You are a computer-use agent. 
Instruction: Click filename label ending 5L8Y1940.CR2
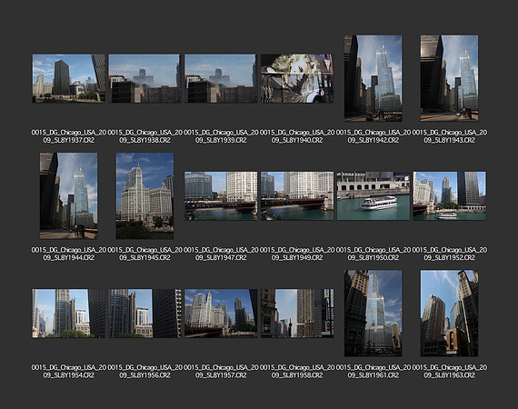click(297, 136)
